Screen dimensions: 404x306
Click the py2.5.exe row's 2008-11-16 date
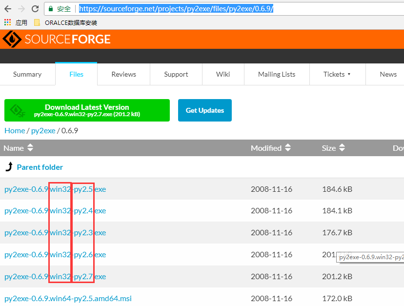tap(272, 189)
